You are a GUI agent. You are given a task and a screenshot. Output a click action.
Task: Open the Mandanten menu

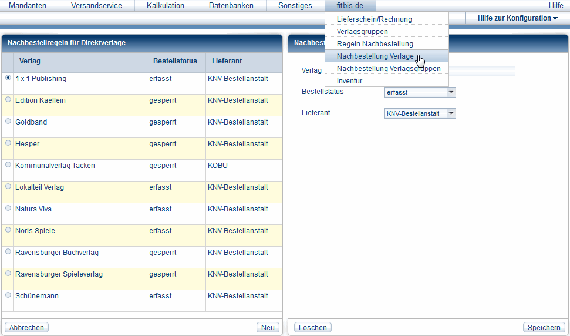pyautogui.click(x=27, y=6)
